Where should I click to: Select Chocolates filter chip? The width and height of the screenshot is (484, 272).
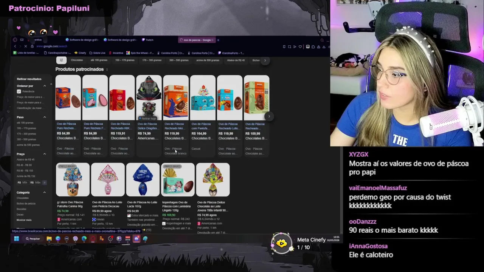(x=77, y=60)
